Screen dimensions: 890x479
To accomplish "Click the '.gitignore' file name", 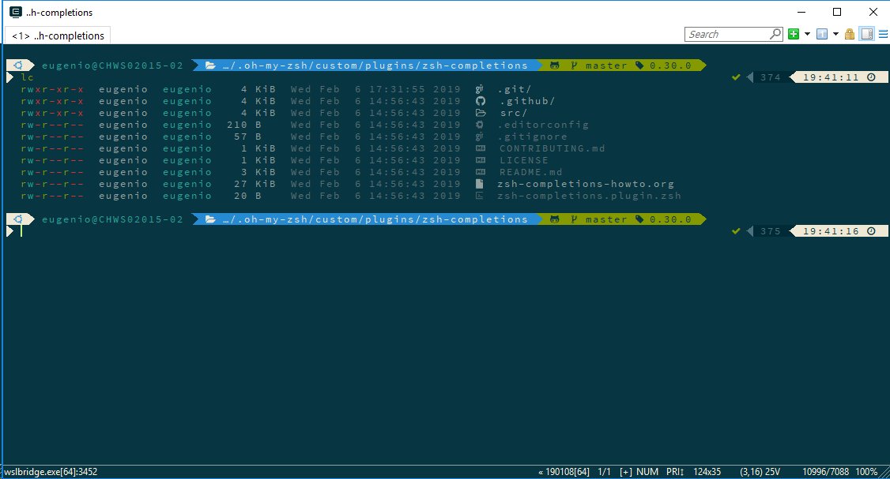I will 533,137.
